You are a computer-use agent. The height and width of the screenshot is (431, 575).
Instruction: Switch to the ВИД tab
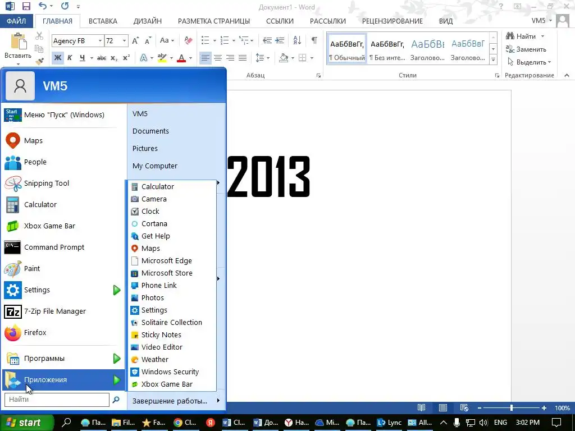coord(445,21)
